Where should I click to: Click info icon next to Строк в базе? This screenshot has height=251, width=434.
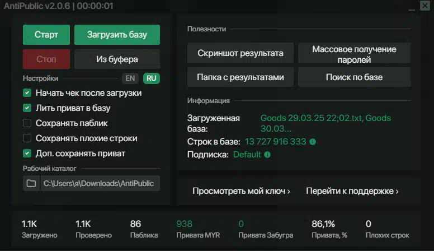click(x=313, y=142)
